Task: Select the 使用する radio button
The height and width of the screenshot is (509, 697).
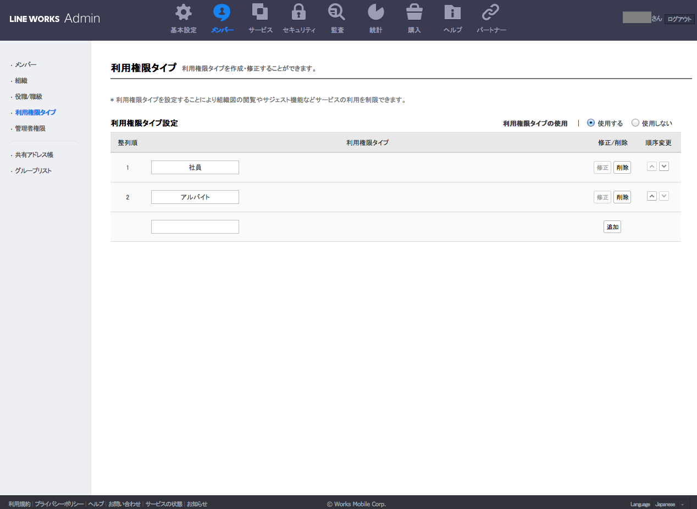Action: 591,123
